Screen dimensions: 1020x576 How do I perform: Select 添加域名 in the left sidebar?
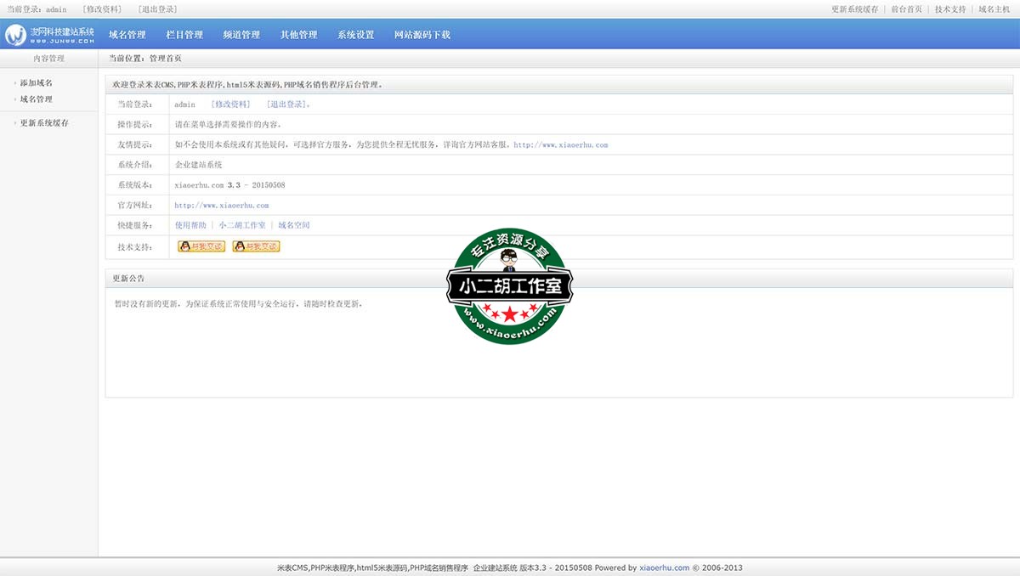pos(36,82)
